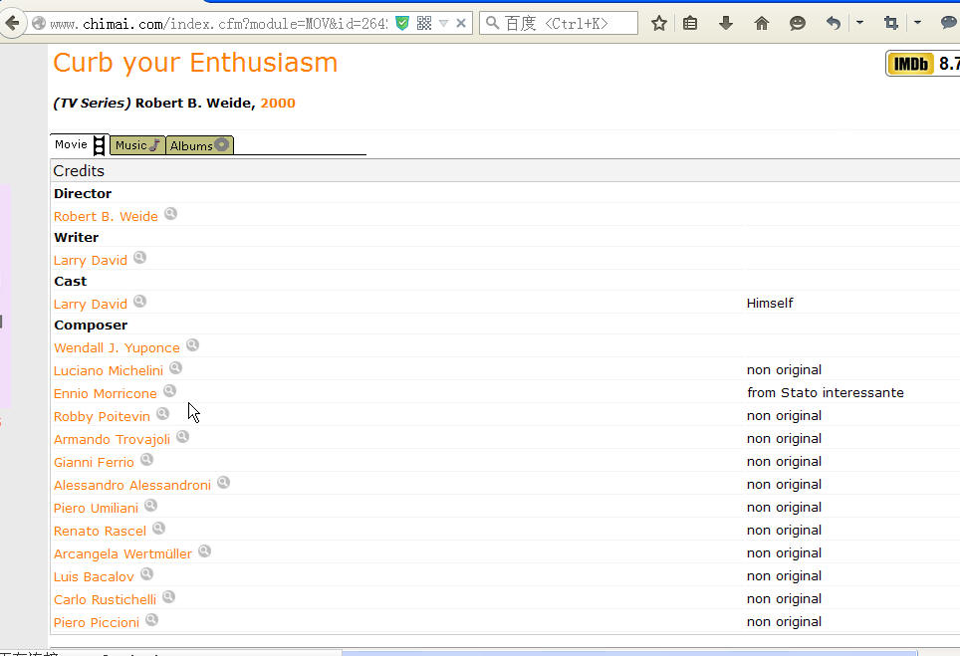This screenshot has height=656, width=960.
Task: Bookmark this page with the star icon
Action: pyautogui.click(x=659, y=23)
